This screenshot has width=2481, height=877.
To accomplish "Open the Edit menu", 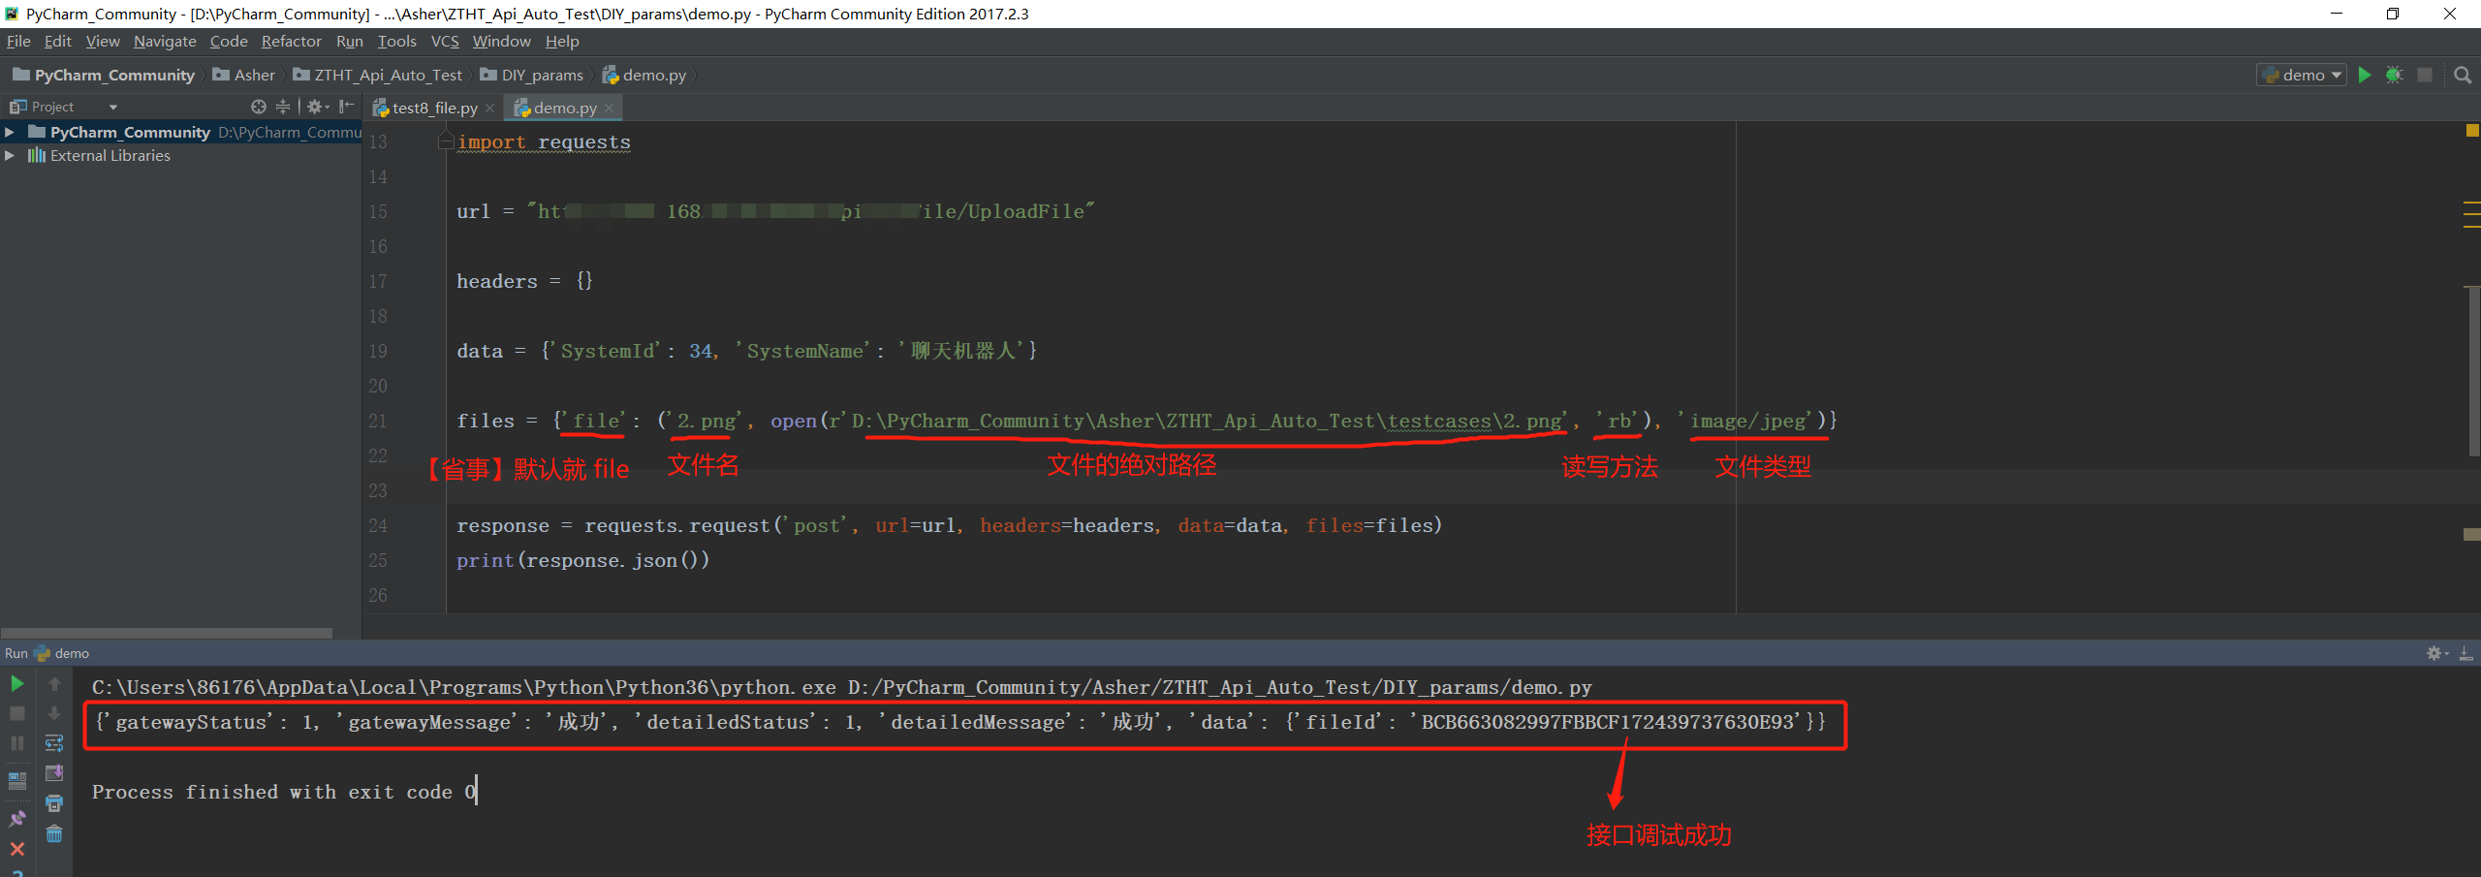I will pos(58,41).
